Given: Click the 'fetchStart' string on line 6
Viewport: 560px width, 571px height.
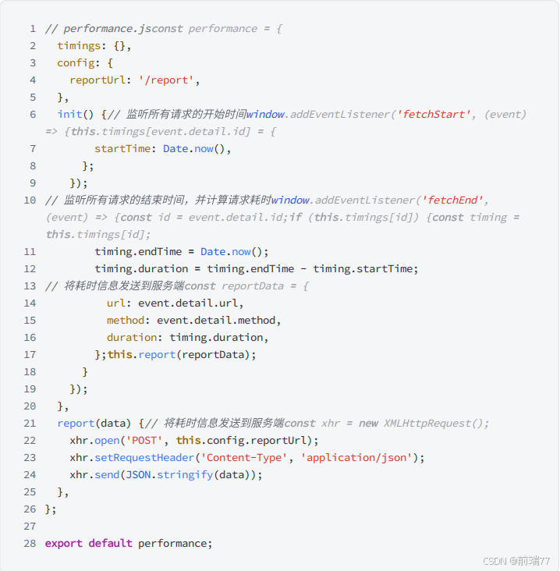Looking at the screenshot, I should 434,115.
